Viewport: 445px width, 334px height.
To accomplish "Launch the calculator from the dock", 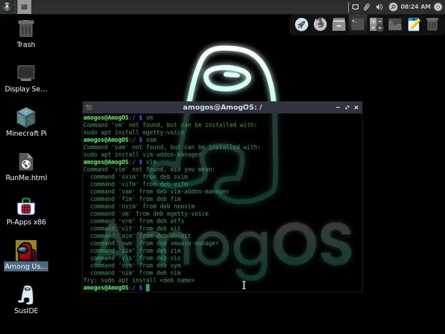I will [376, 24].
